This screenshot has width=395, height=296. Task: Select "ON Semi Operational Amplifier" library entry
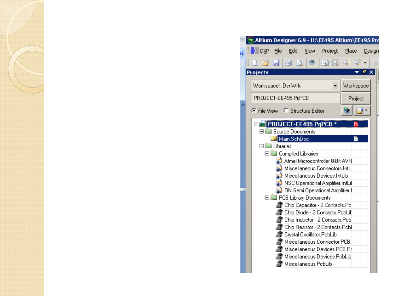tap(318, 190)
